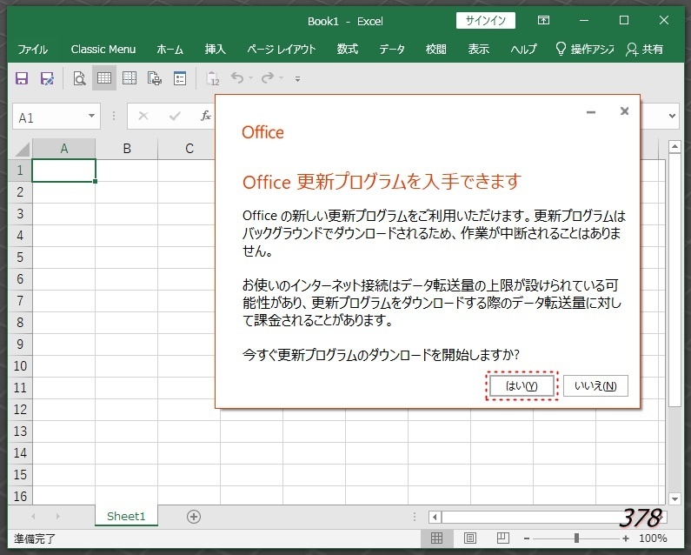Switch to the ページ レイアウト tab
691x555 pixels.
[x=281, y=49]
